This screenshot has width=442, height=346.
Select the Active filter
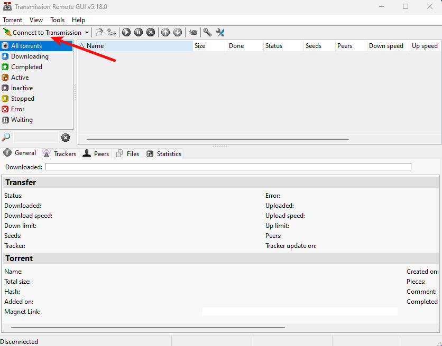pyautogui.click(x=36, y=78)
